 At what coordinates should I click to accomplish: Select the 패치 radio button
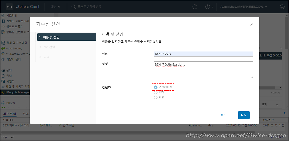(x=156, y=92)
